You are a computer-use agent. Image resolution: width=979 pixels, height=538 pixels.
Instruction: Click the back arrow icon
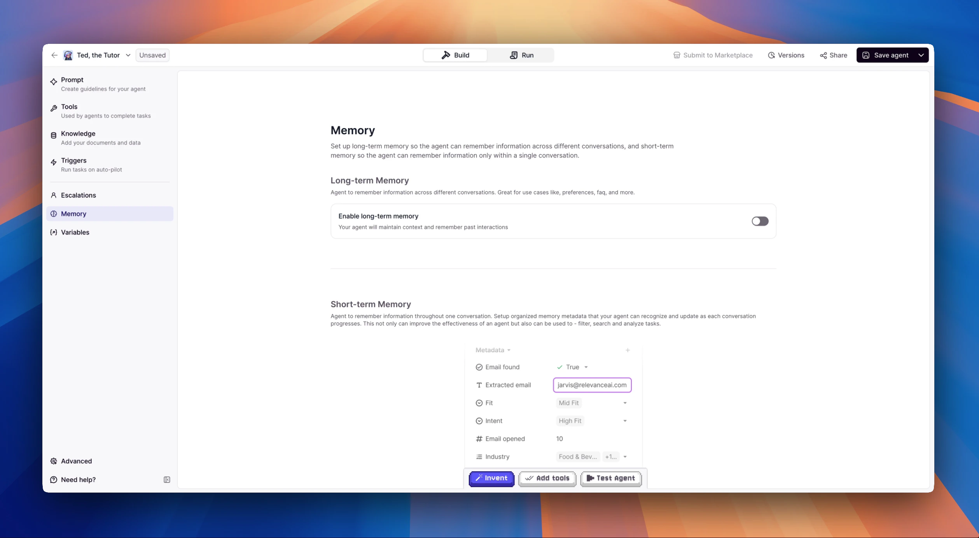[x=54, y=55]
